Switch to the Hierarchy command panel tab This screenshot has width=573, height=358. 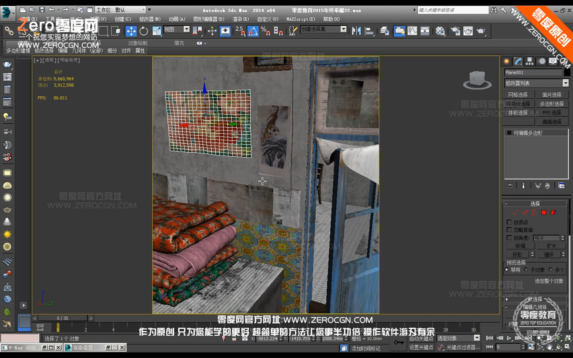[x=530, y=61]
